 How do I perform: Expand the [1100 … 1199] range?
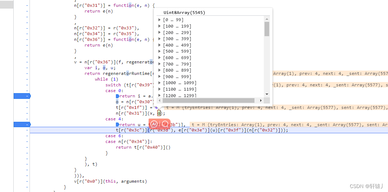pyautogui.click(x=159, y=89)
